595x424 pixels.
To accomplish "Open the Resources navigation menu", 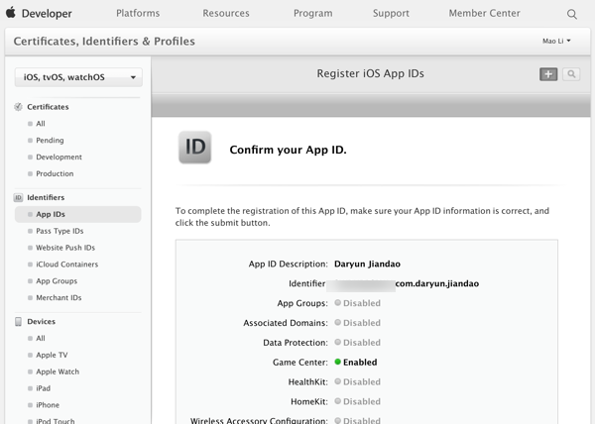I will 226,14.
